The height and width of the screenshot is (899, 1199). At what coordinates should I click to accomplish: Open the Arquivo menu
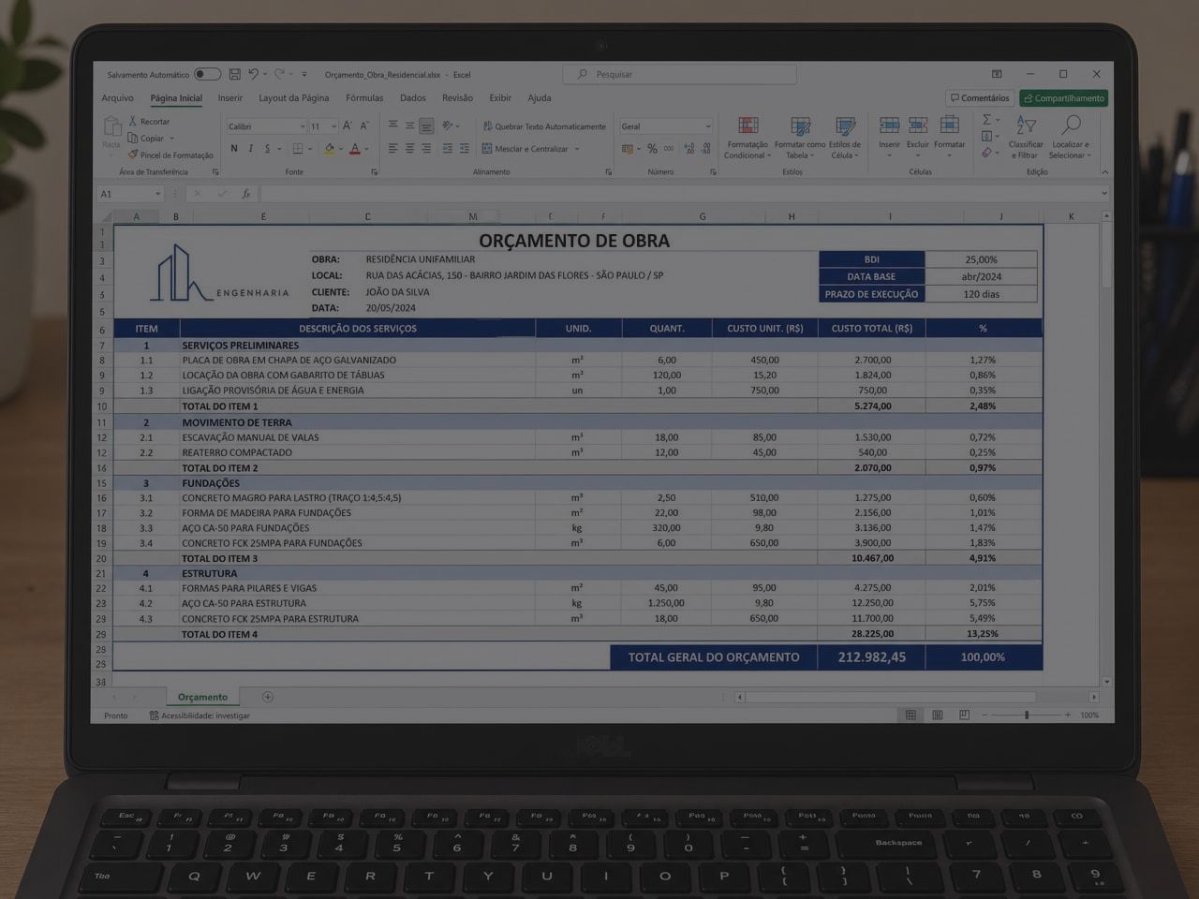pyautogui.click(x=117, y=98)
